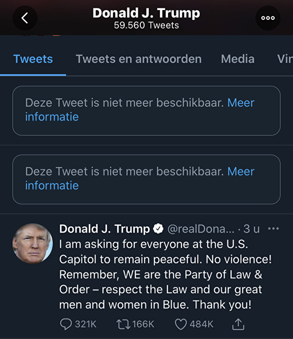This screenshot has width=293, height=339.
Task: Retweet the Capitol peaceful tweet
Action: 123,324
